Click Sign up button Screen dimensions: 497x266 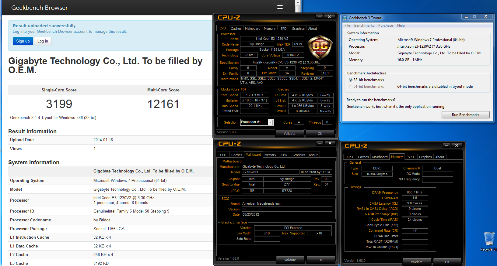pyautogui.click(x=23, y=41)
